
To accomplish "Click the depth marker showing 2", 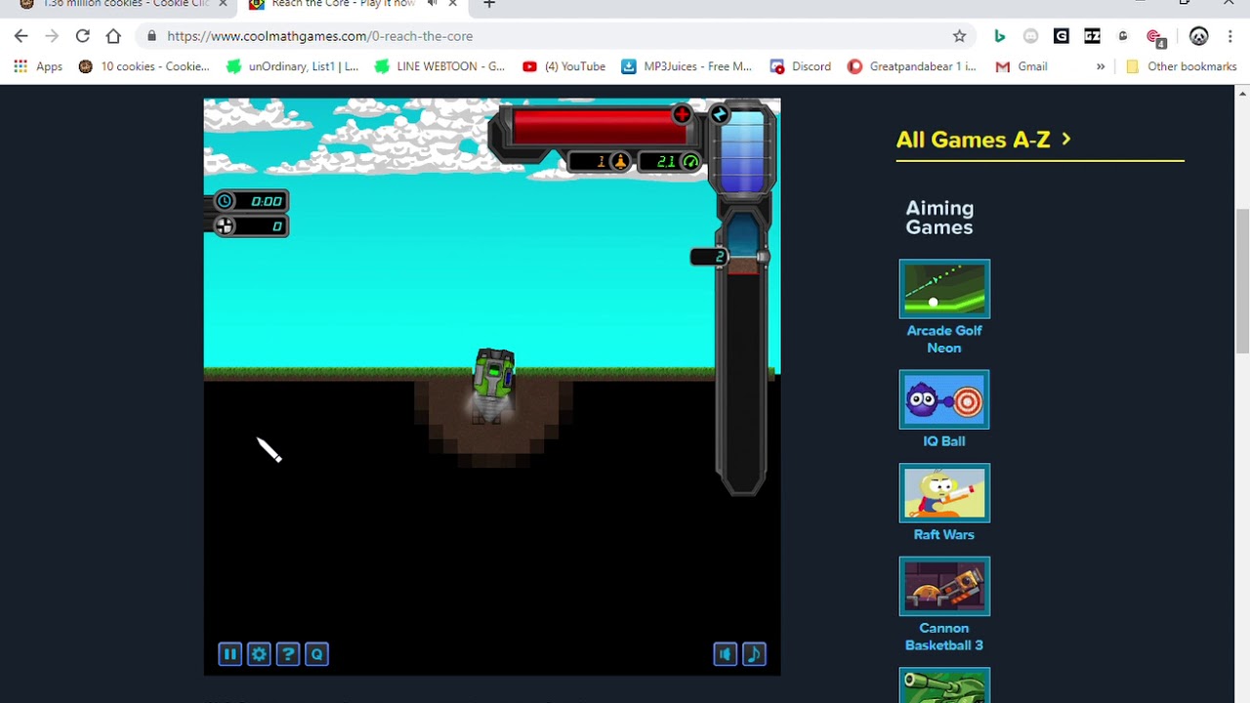I will click(x=710, y=257).
